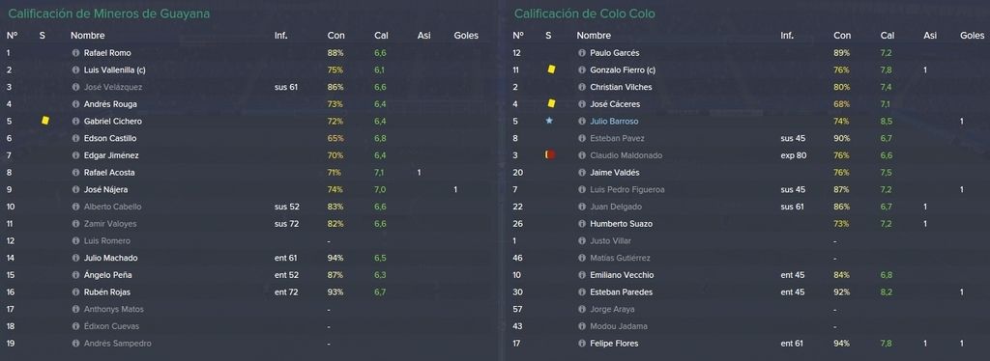Viewport: 990px width, 361px height.
Task: Open Paulo Garcés player profile
Action: click(x=614, y=53)
